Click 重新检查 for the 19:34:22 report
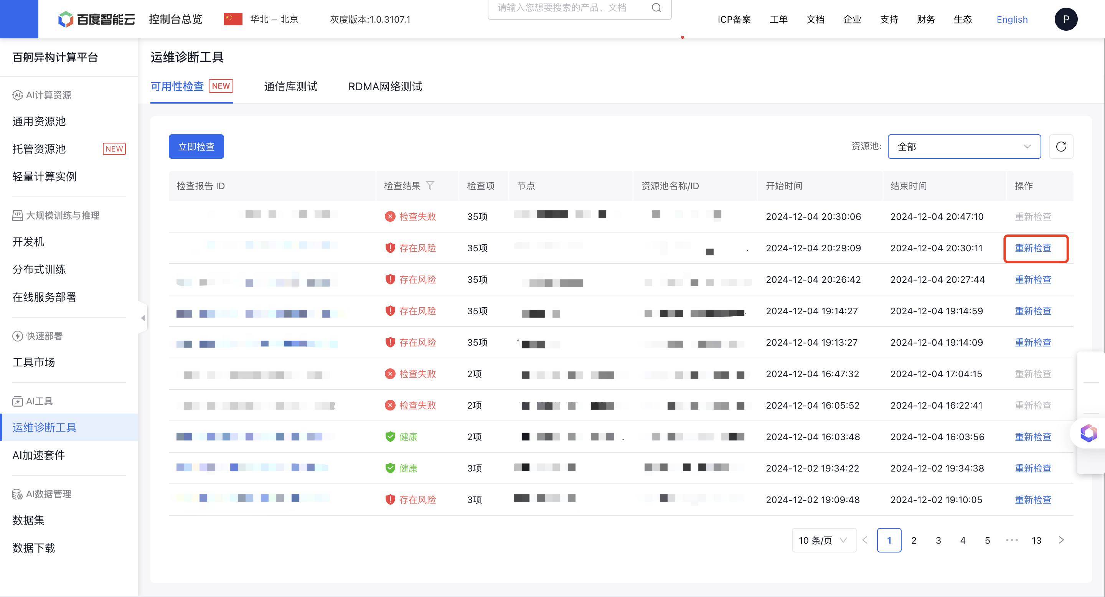1105x597 pixels. coord(1033,468)
